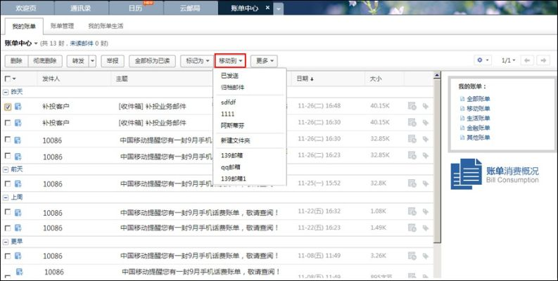Collapse the 上周 group
This screenshot has height=281, width=558.
tap(6, 197)
